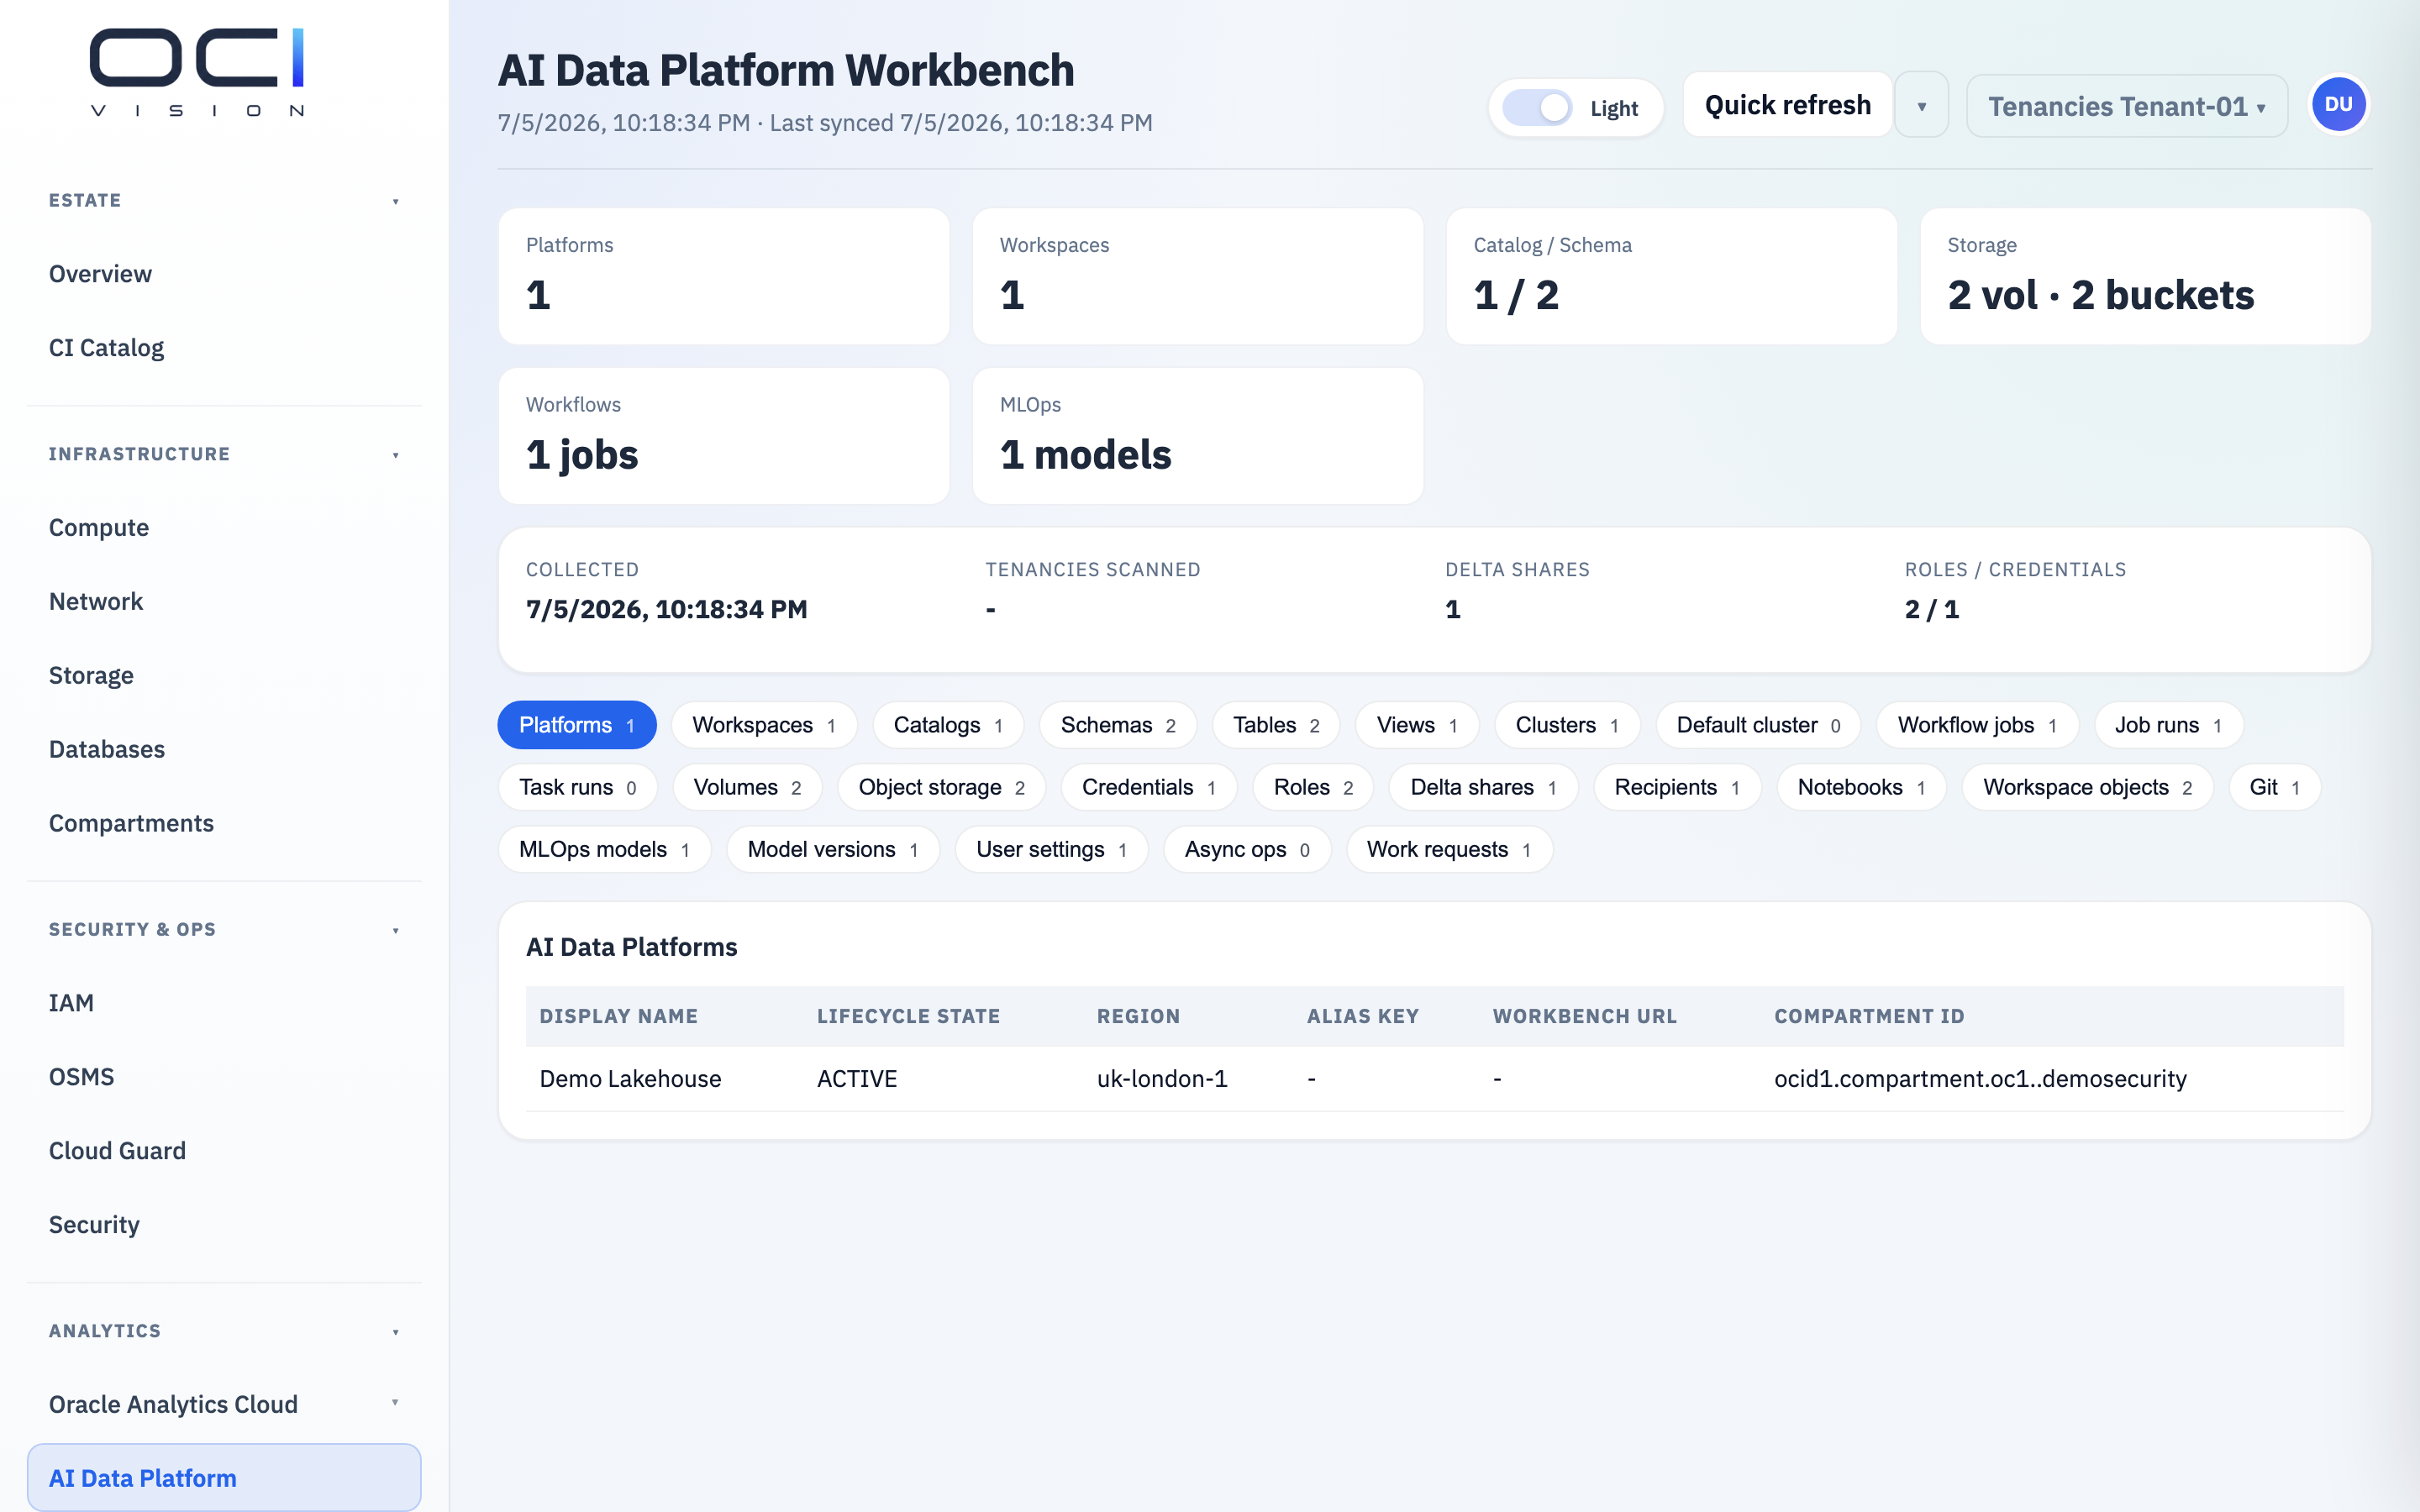Go to the Overview page
This screenshot has height=1512, width=2420.
click(224, 274)
